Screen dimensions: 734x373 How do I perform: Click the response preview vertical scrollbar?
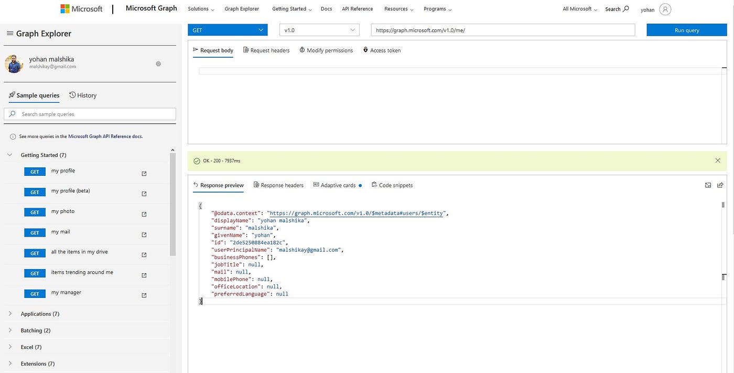(x=724, y=205)
